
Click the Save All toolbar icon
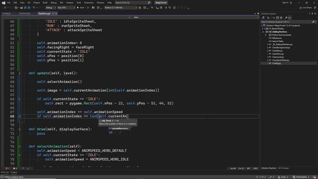pos(29,8)
